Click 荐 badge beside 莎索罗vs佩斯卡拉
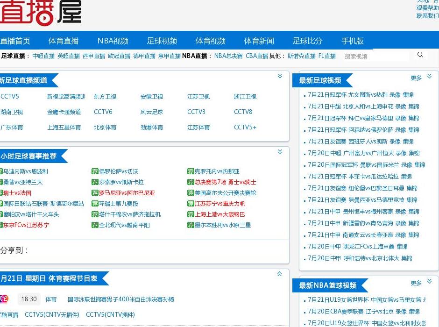The width and height of the screenshot is (439, 327). click(95, 182)
